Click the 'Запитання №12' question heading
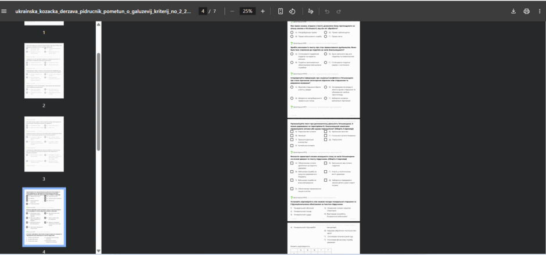The width and height of the screenshot is (546, 255). 300,152
